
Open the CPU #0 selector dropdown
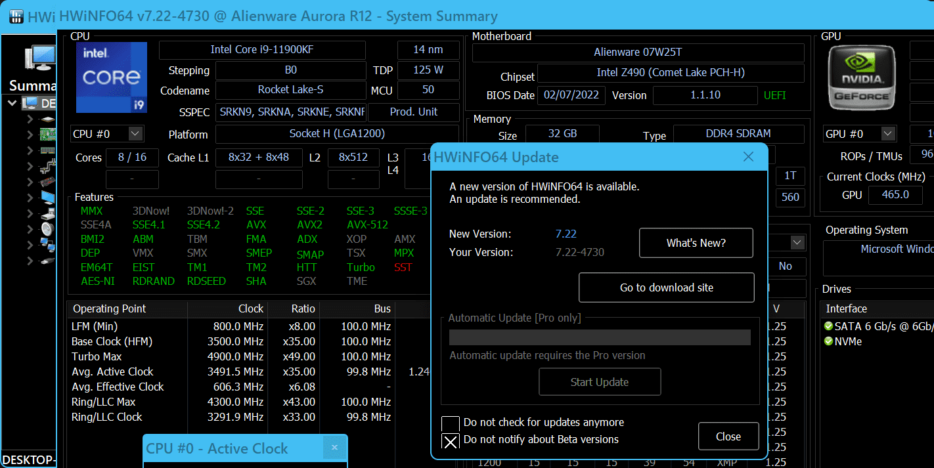coord(135,134)
